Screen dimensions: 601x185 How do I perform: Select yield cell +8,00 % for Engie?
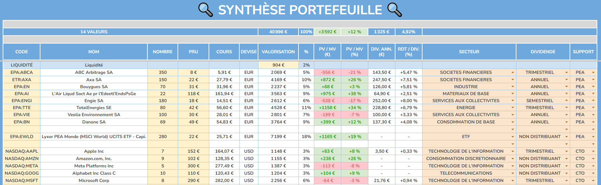tap(408, 101)
